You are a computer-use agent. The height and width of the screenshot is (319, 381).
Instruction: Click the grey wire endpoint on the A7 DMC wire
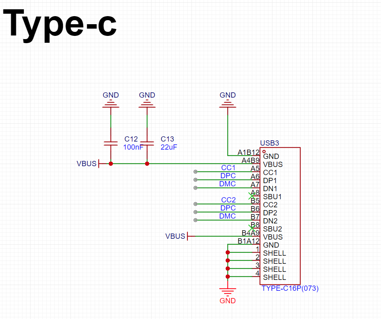(196, 188)
